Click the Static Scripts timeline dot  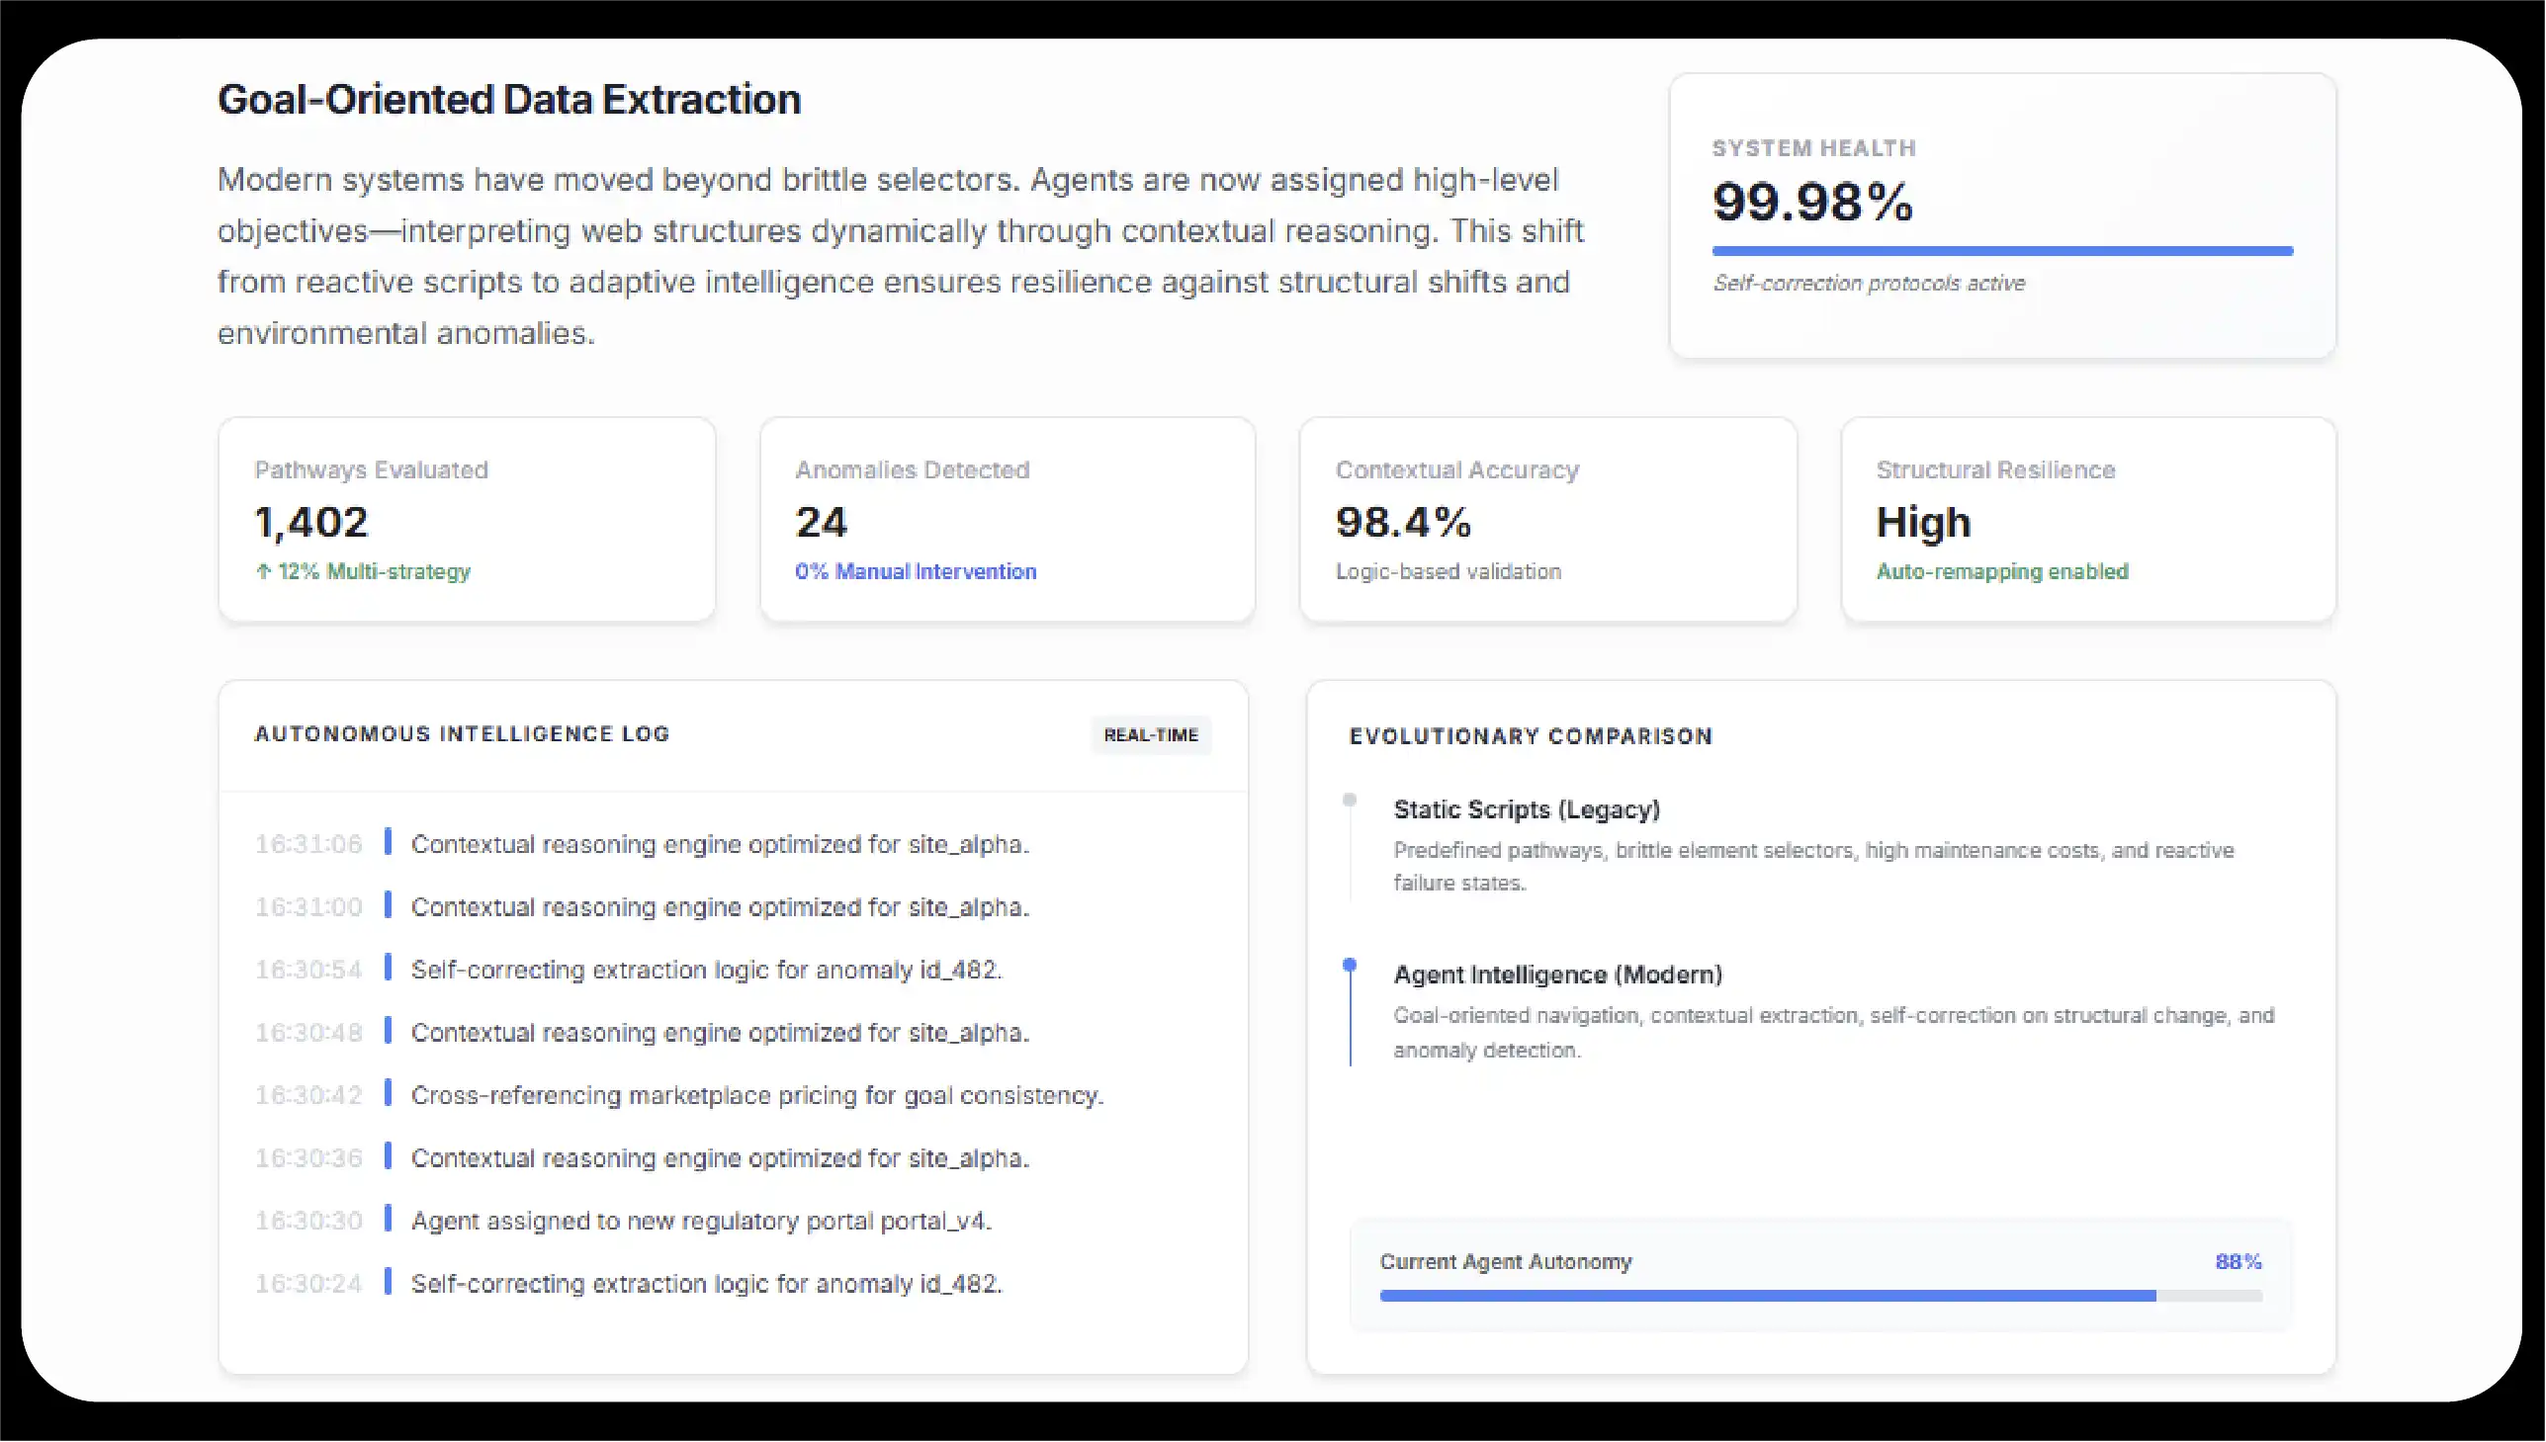1351,798
